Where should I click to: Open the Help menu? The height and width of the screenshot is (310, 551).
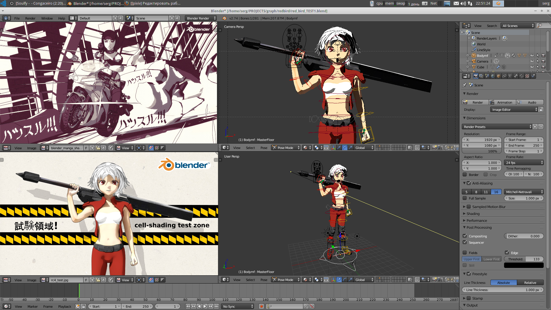[x=61, y=18]
